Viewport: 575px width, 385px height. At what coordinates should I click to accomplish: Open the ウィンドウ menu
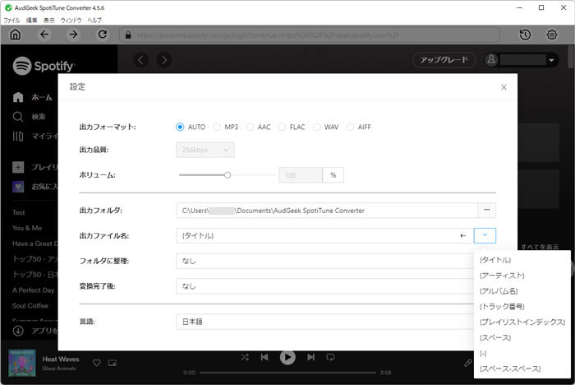(71, 21)
